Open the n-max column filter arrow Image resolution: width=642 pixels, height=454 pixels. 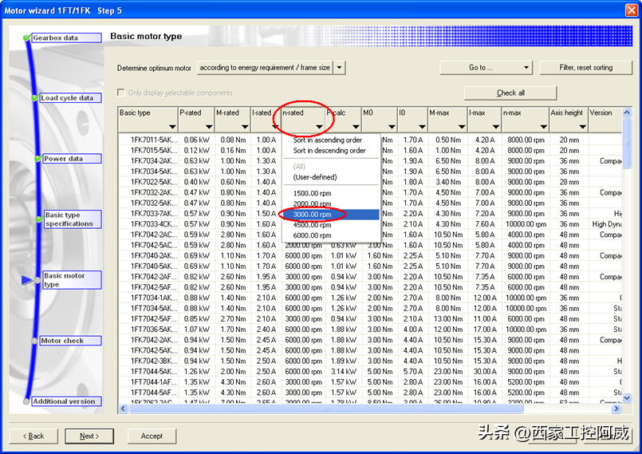(x=540, y=127)
